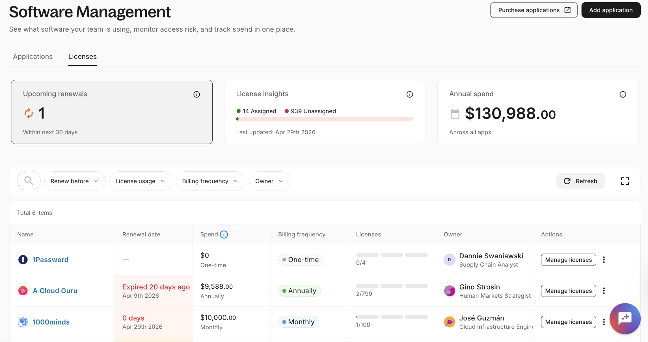Select the Licenses tab
This screenshot has width=648, height=342.
[x=82, y=57]
